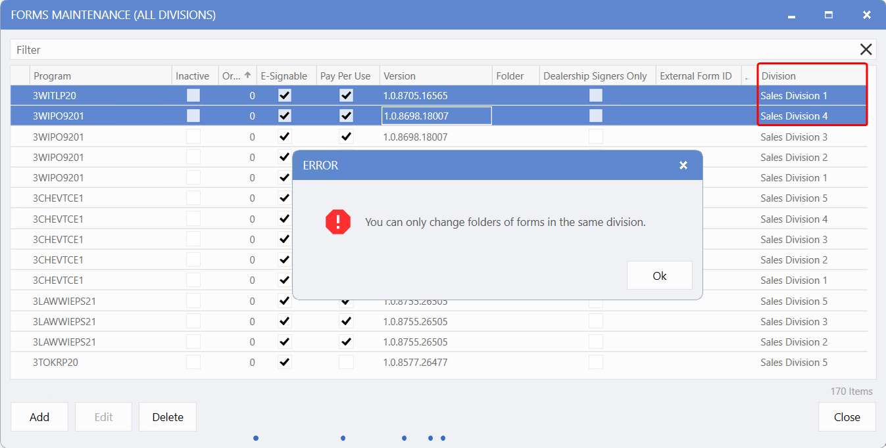Viewport: 886px width, 448px height.
Task: Check Dealership Signers Only for 3WITLP20
Action: coord(595,96)
